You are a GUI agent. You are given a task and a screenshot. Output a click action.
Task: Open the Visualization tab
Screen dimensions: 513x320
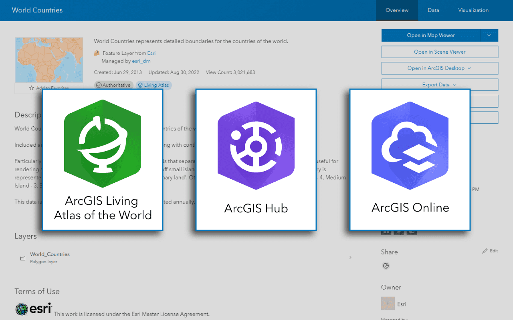pos(473,10)
